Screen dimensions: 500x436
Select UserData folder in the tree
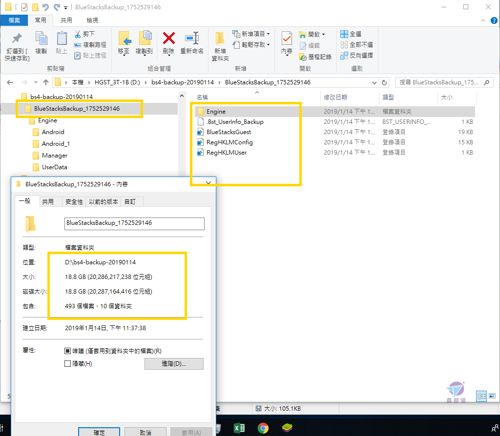click(x=55, y=167)
